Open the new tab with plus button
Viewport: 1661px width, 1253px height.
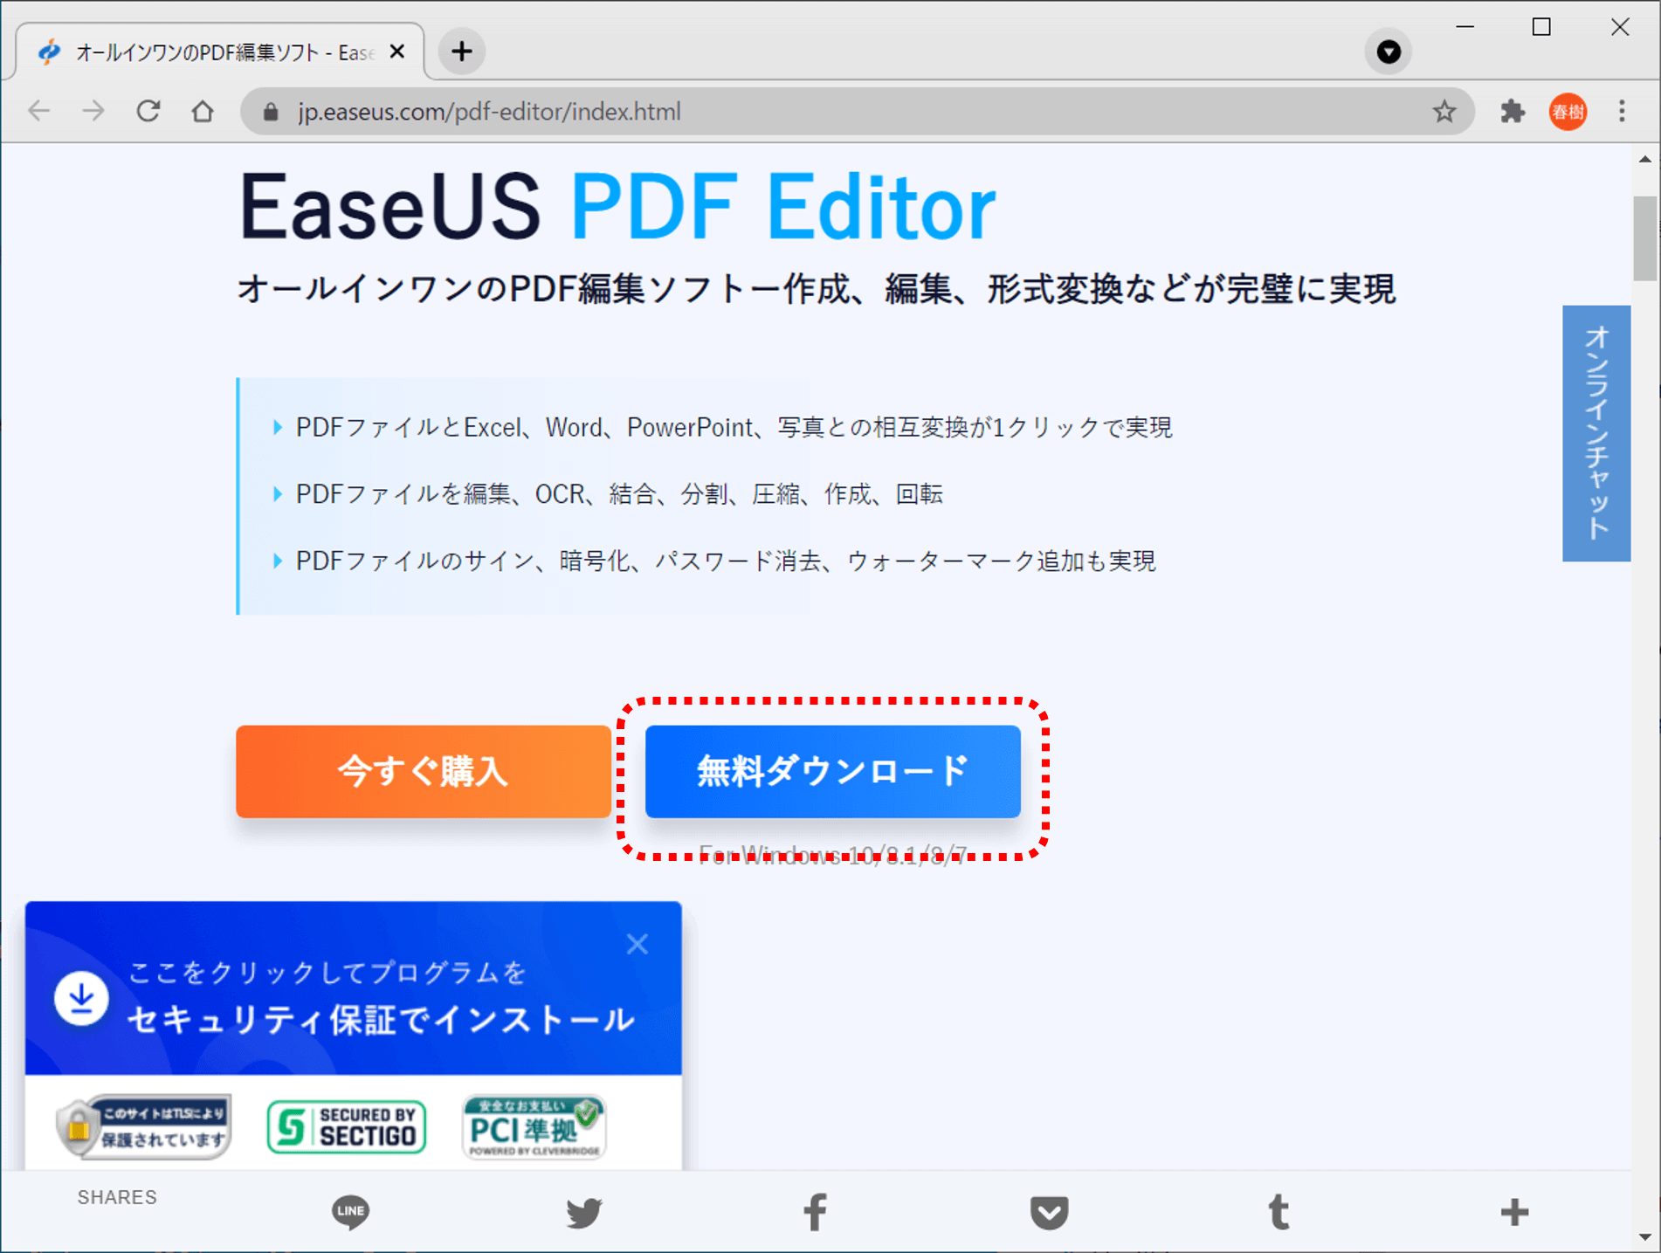click(x=462, y=52)
